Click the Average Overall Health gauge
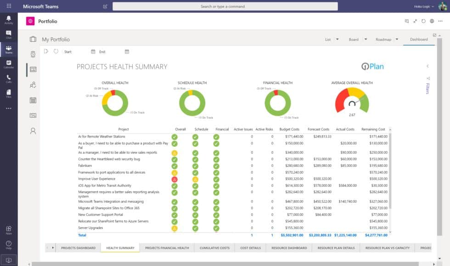 point(352,100)
